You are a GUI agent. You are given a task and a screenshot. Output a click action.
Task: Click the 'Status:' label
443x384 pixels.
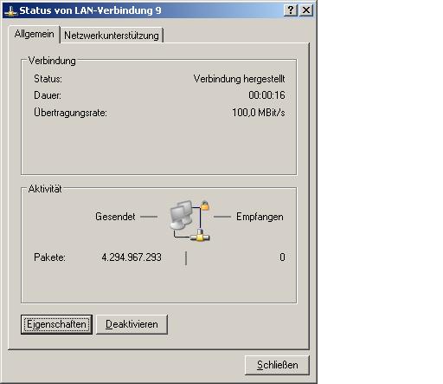pos(48,79)
